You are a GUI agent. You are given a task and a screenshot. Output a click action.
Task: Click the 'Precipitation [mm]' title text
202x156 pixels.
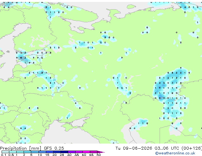(20, 148)
